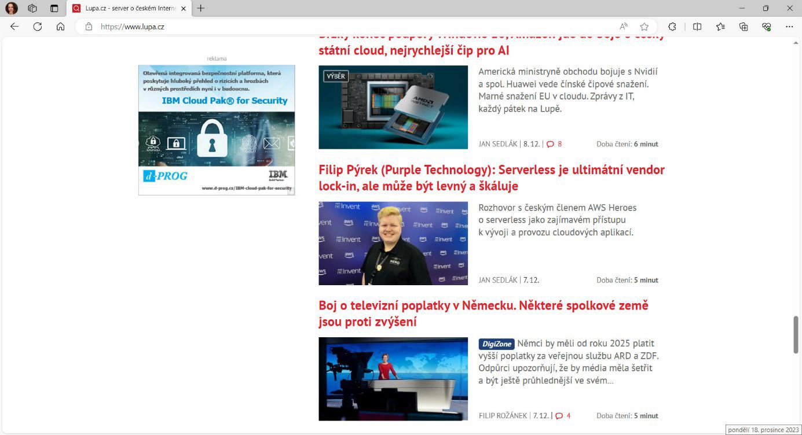The height and width of the screenshot is (435, 802).
Task: Open author Jan Sedlák dated 7. 12.
Action: click(x=498, y=280)
